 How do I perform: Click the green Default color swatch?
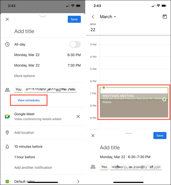(7, 182)
